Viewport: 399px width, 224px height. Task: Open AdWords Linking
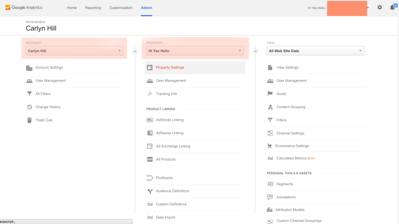(x=170, y=120)
